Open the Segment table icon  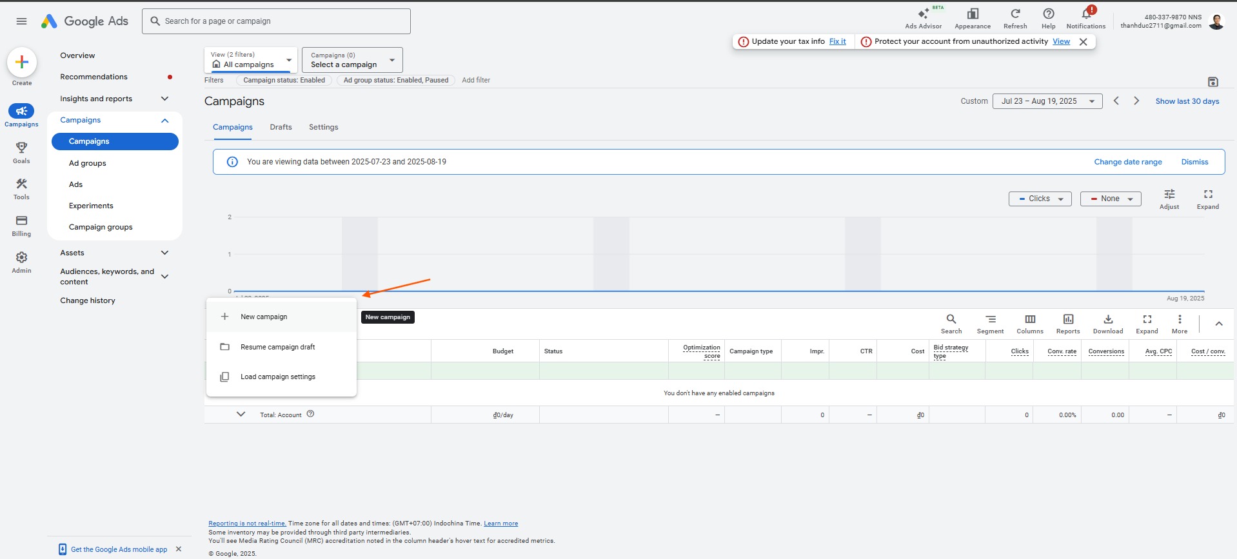coord(990,320)
